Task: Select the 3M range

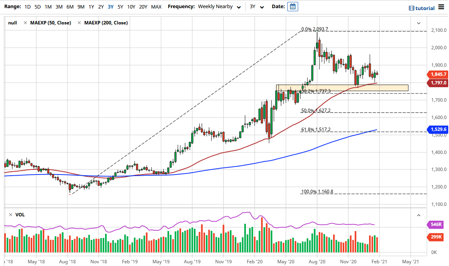Action: pos(59,7)
